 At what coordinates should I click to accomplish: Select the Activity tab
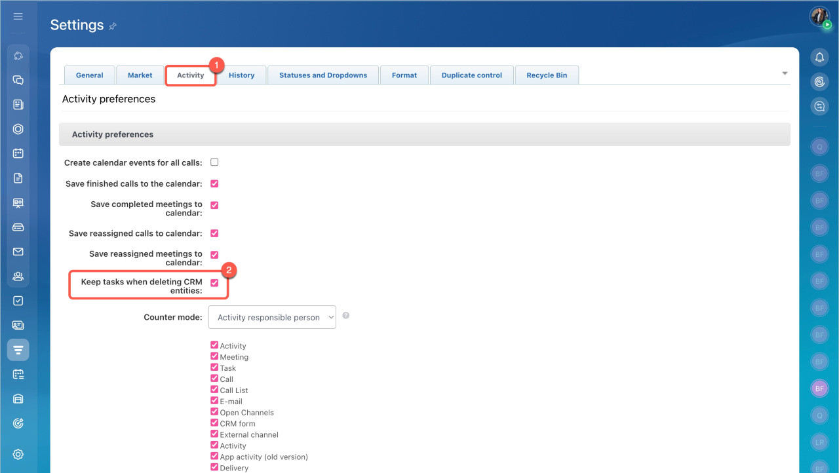tap(191, 75)
